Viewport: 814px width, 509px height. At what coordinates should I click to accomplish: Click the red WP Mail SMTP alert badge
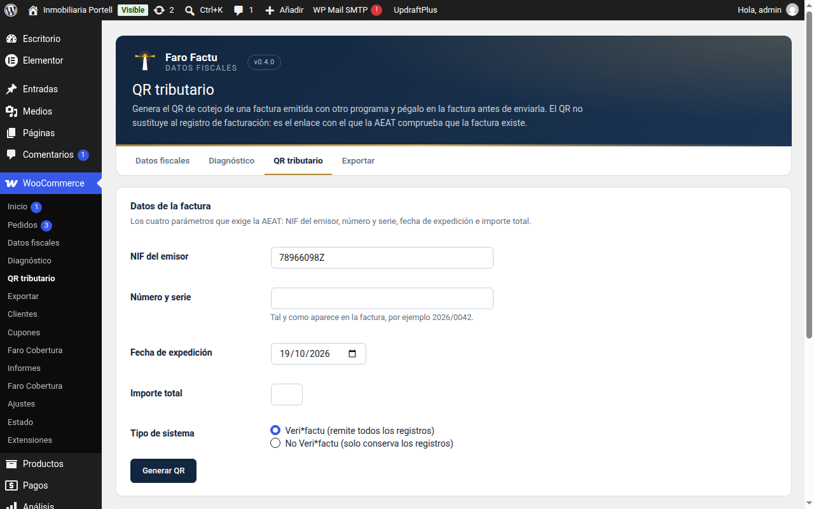click(x=376, y=10)
